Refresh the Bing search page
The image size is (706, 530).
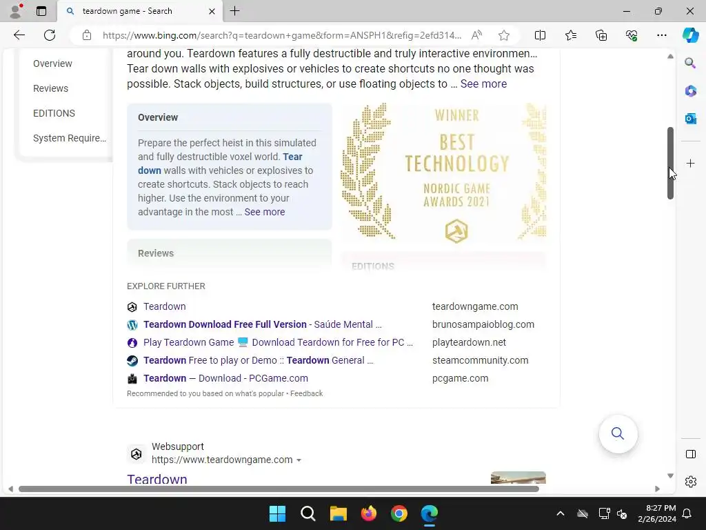coord(50,35)
